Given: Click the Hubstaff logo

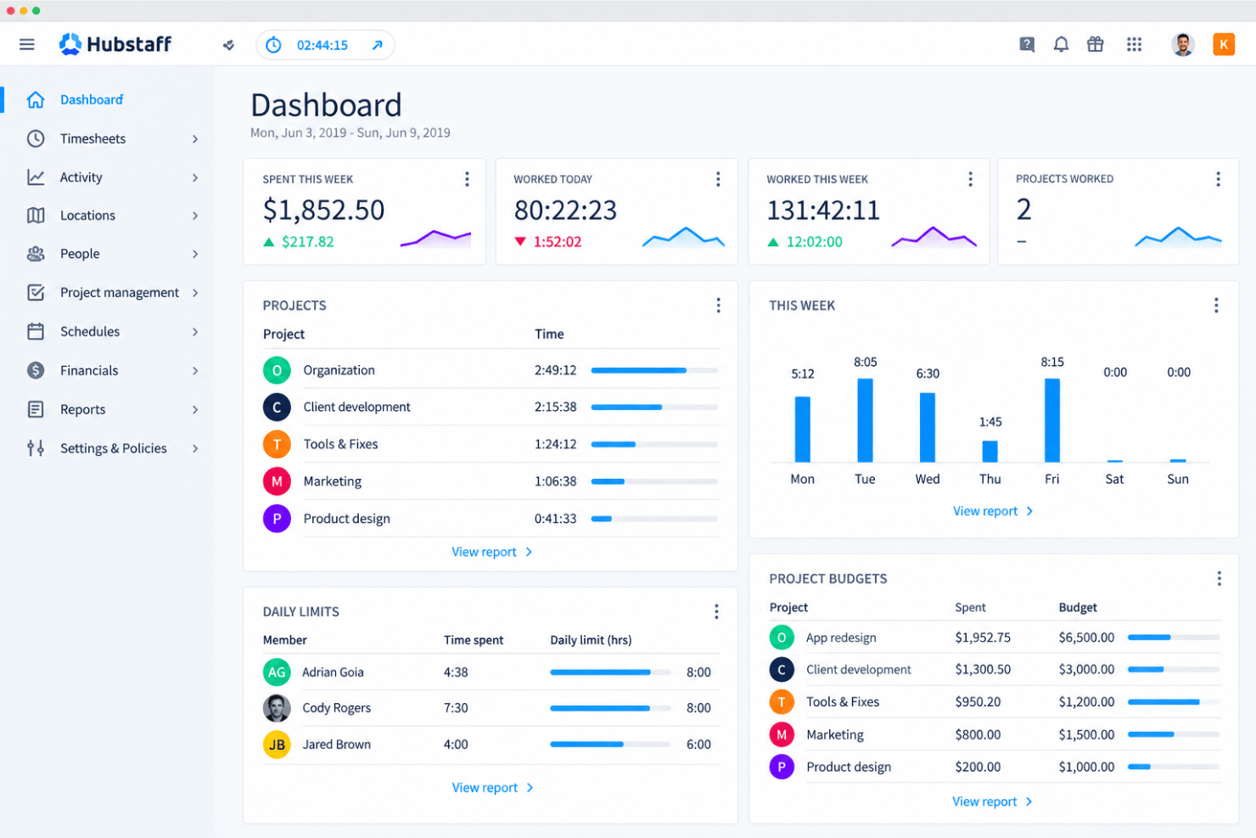Looking at the screenshot, I should (x=115, y=44).
